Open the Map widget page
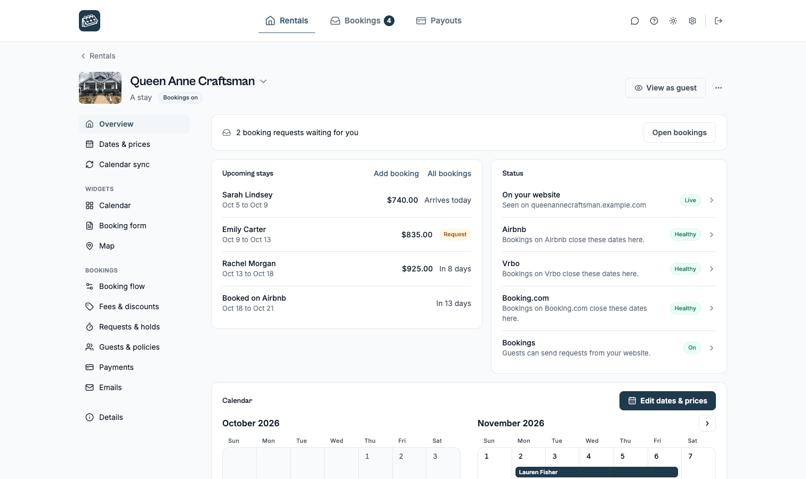 pos(134,246)
